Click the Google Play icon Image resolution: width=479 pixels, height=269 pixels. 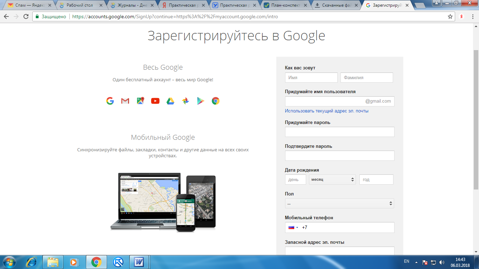click(x=201, y=101)
